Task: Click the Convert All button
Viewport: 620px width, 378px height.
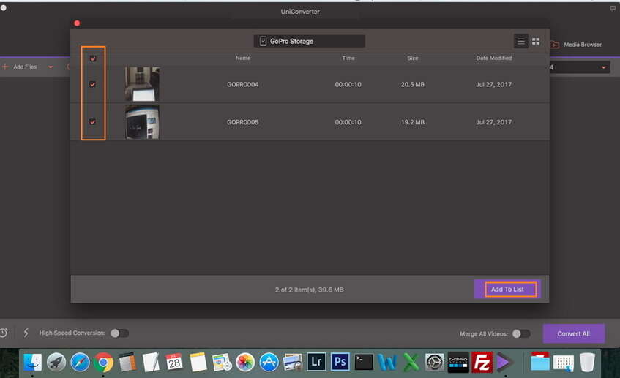Action: click(574, 333)
